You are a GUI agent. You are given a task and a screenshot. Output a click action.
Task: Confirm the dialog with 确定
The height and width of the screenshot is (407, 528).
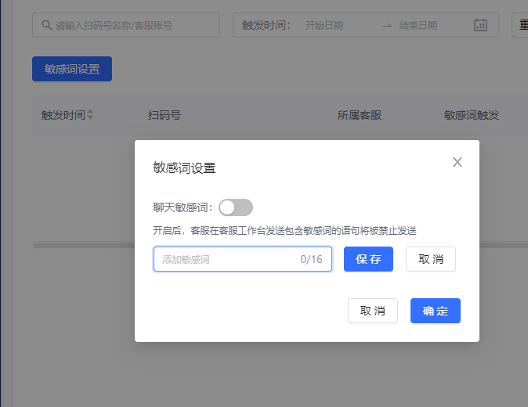[435, 311]
